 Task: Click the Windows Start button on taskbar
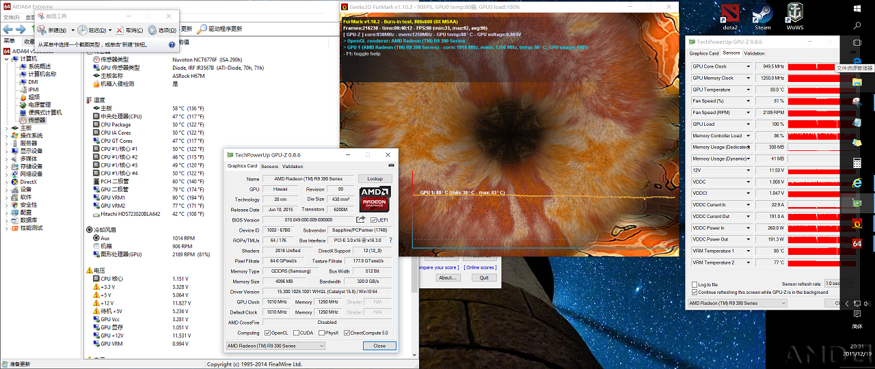857,8
